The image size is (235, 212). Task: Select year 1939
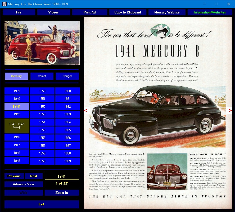17,91
